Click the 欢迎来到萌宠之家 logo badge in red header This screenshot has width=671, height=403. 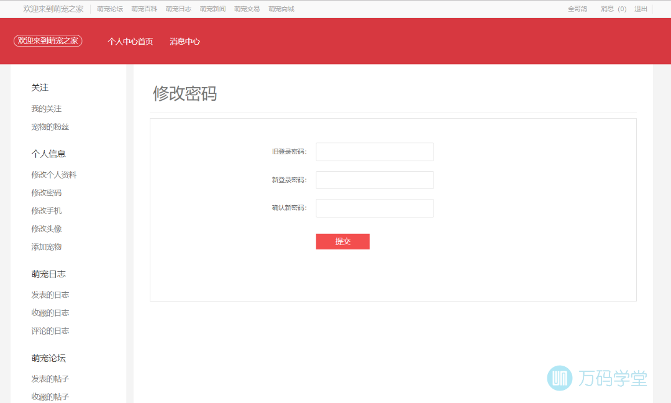tap(48, 41)
